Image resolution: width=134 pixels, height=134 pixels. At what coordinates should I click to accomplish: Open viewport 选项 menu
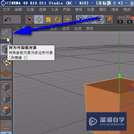click(66, 29)
